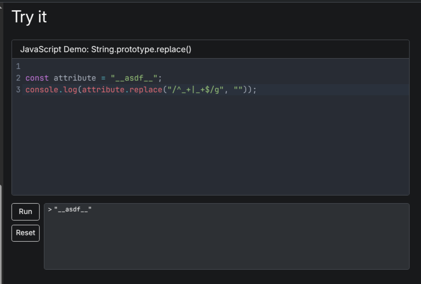This screenshot has height=284, width=421.
Task: Click the Run button
Action: tap(26, 211)
